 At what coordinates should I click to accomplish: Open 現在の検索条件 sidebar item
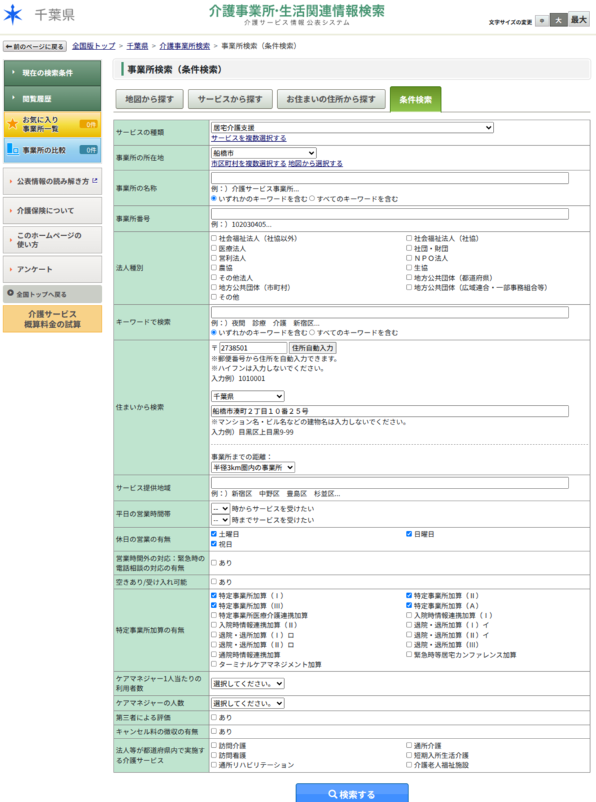(x=52, y=73)
